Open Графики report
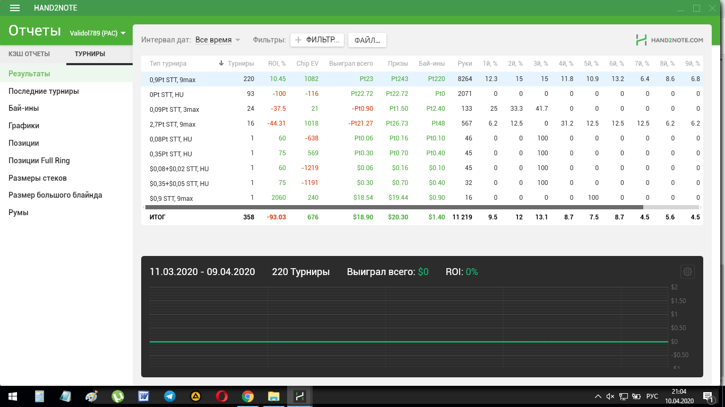This screenshot has width=725, height=407. point(66,126)
